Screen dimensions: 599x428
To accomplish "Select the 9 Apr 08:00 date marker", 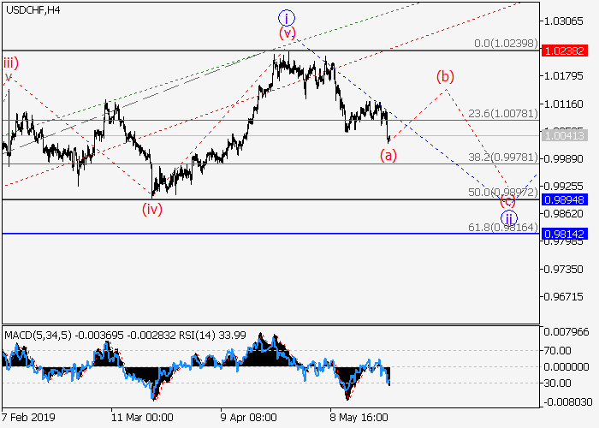I will [249, 418].
